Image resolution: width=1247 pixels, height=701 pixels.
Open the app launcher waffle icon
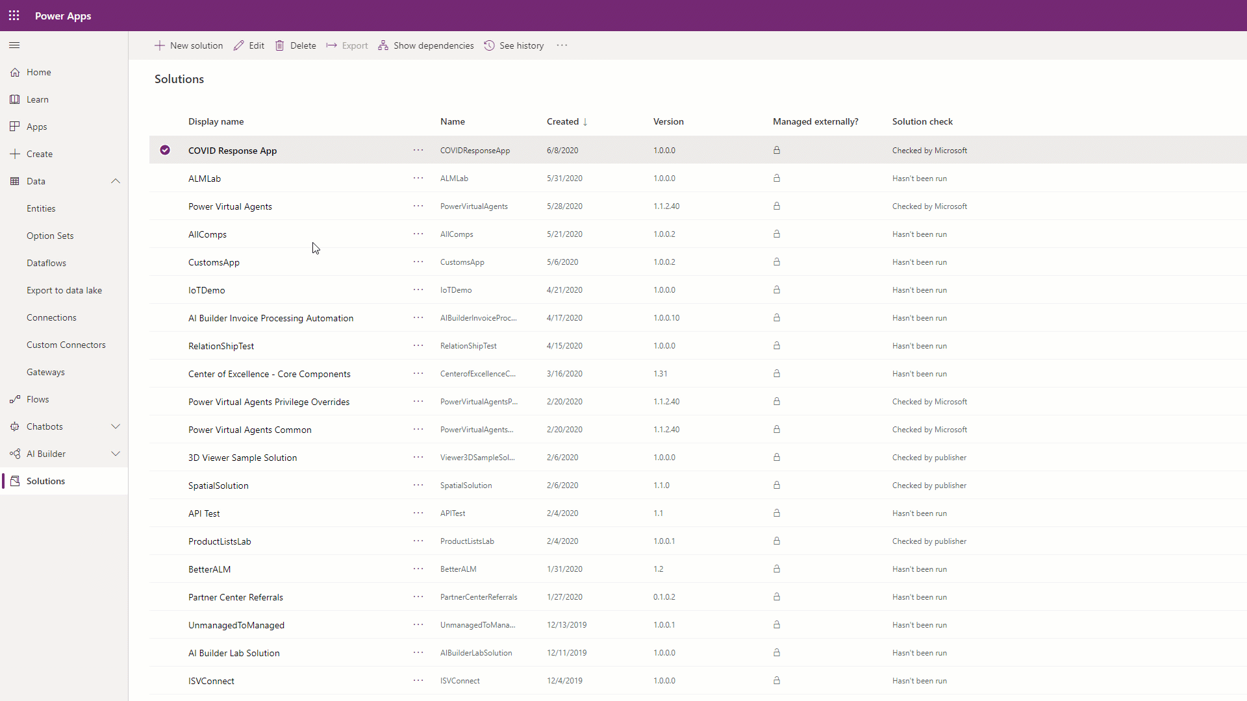coord(14,16)
